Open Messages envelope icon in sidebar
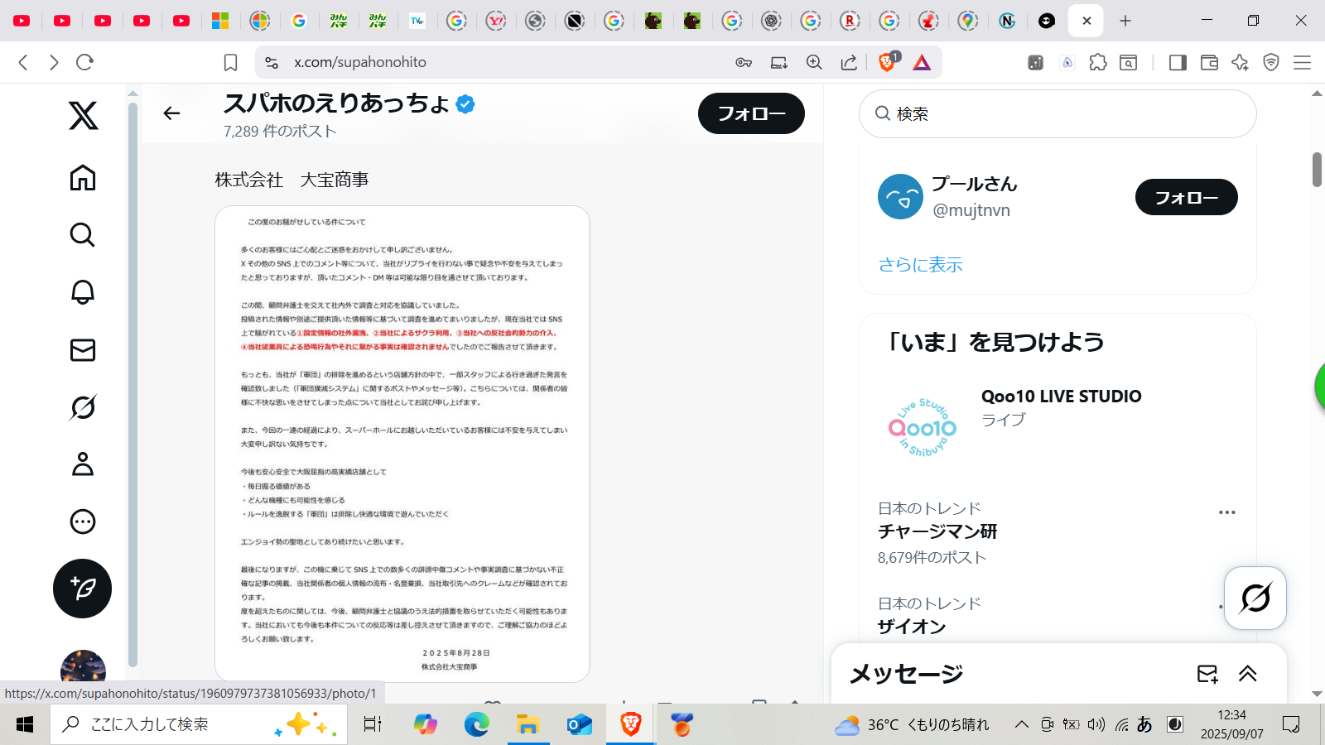This screenshot has height=745, width=1325. (x=83, y=350)
